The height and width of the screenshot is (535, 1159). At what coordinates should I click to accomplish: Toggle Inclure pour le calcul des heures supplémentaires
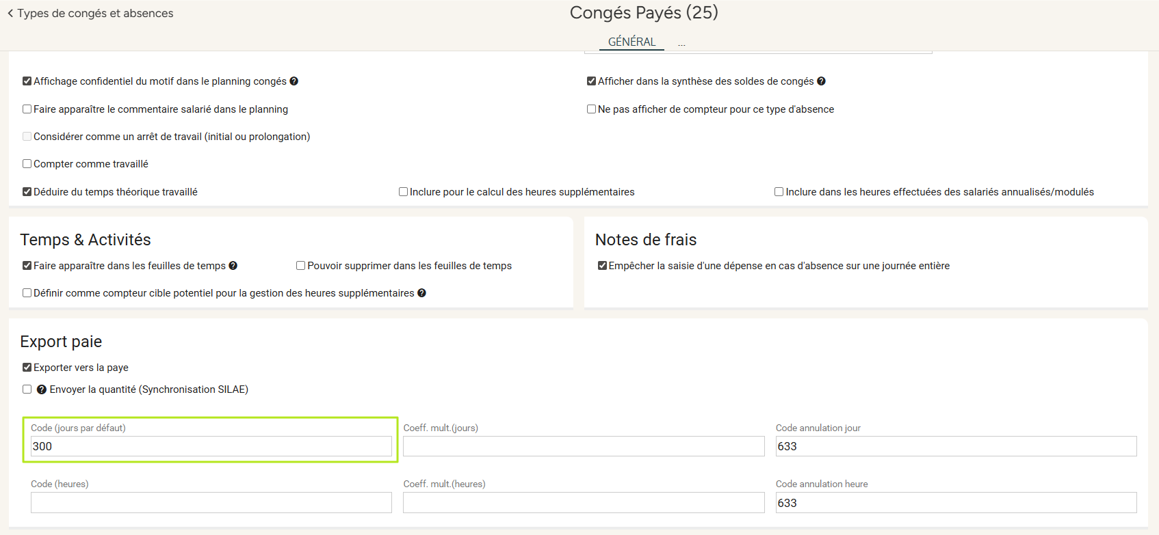404,192
